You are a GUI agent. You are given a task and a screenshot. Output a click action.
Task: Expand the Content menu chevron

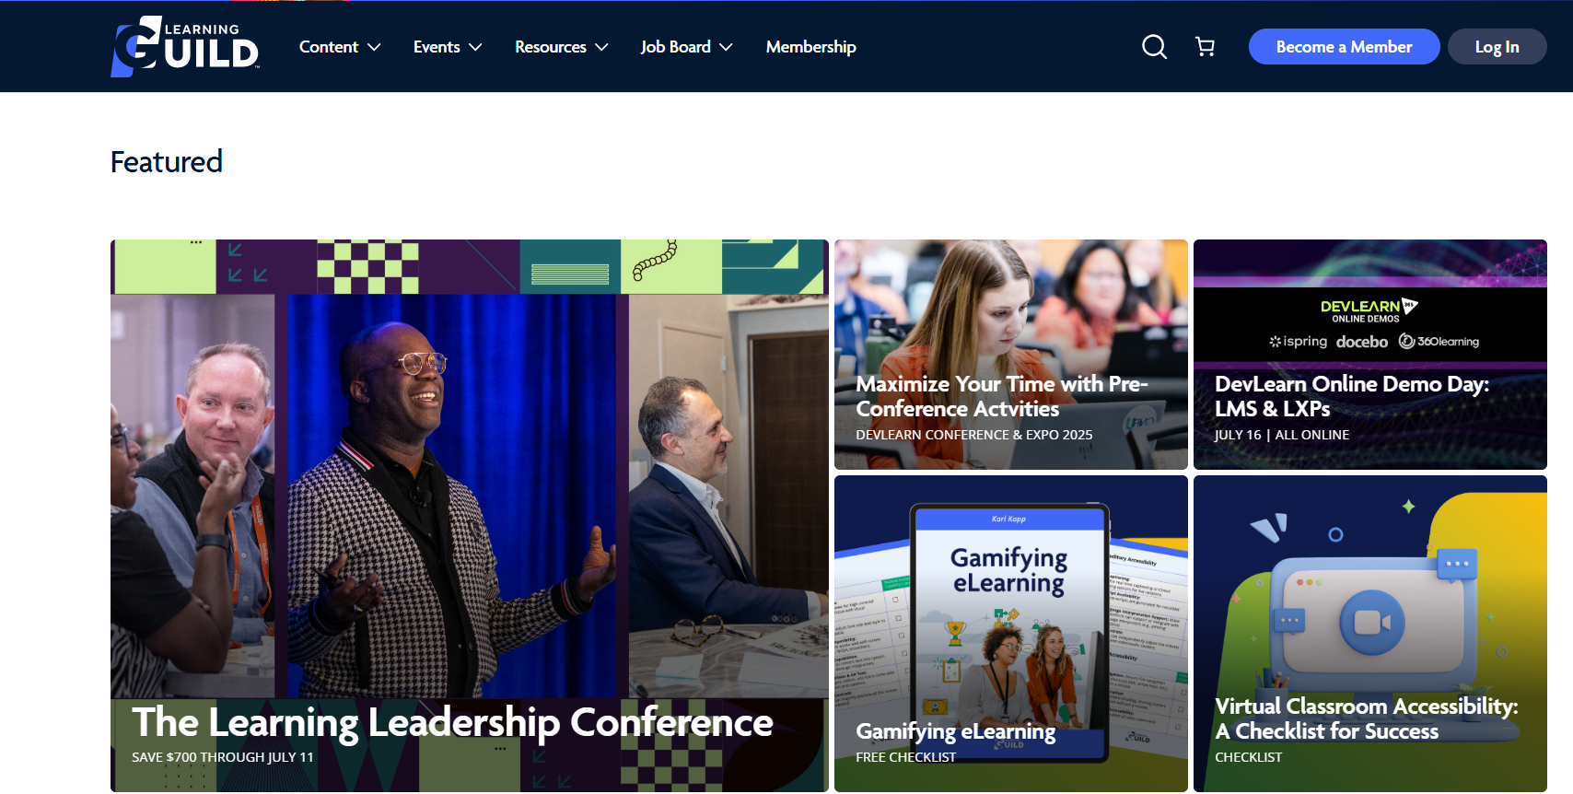(x=374, y=47)
